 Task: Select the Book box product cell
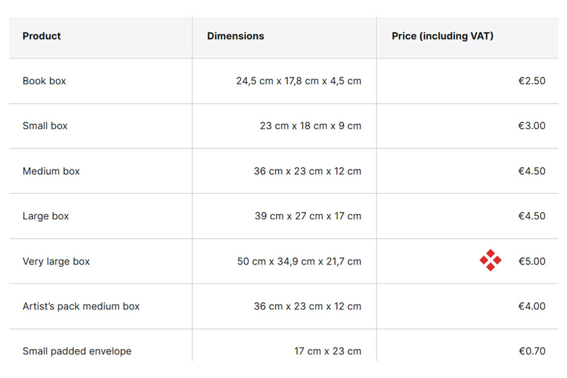(x=44, y=81)
